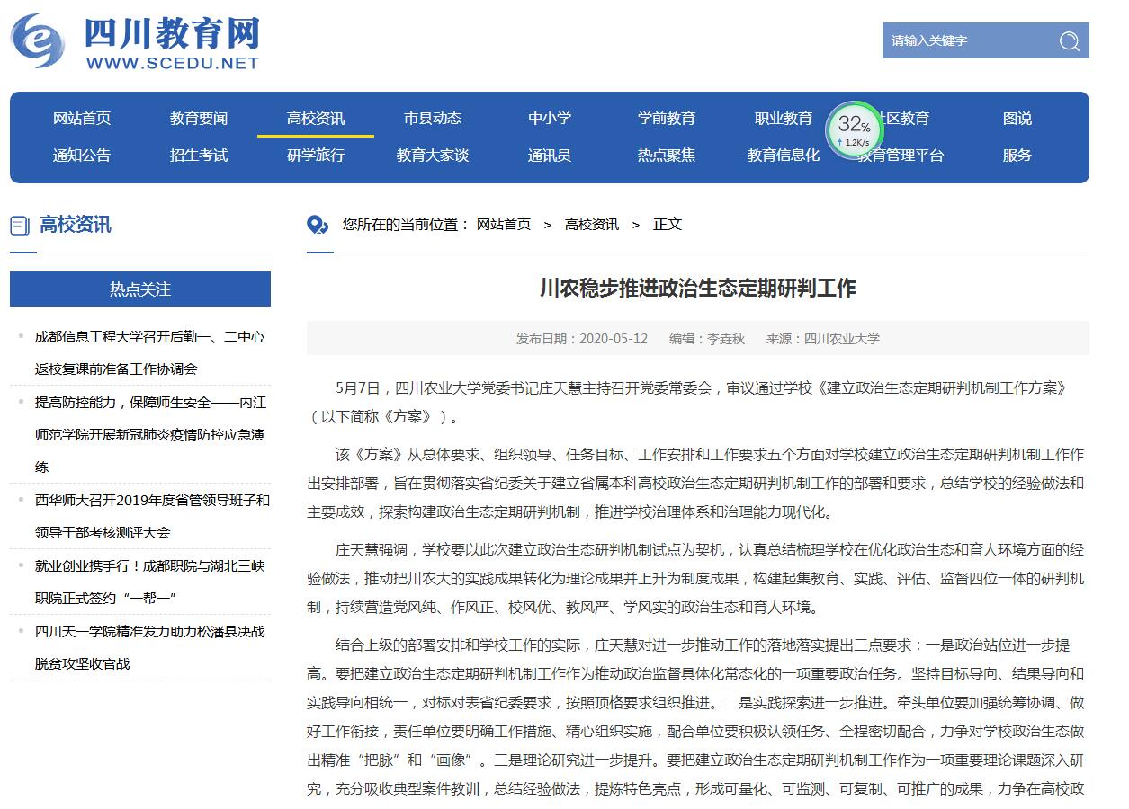Open 教育信息化 nav item
The height and width of the screenshot is (809, 1129).
pyautogui.click(x=784, y=156)
